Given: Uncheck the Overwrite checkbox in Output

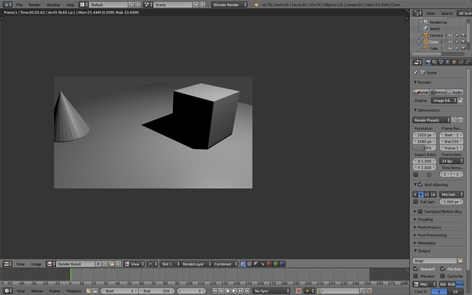Looking at the screenshot, I should click(x=416, y=268).
